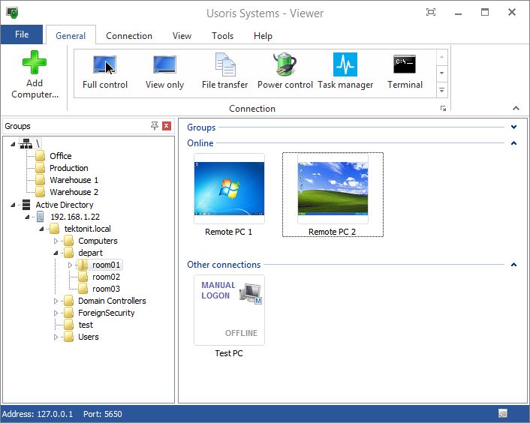Collapse the Online section
This screenshot has width=530, height=423.
513,142
